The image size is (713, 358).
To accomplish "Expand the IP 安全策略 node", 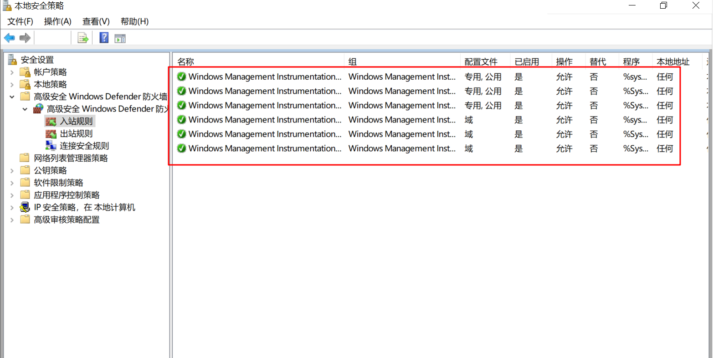I will [x=12, y=207].
